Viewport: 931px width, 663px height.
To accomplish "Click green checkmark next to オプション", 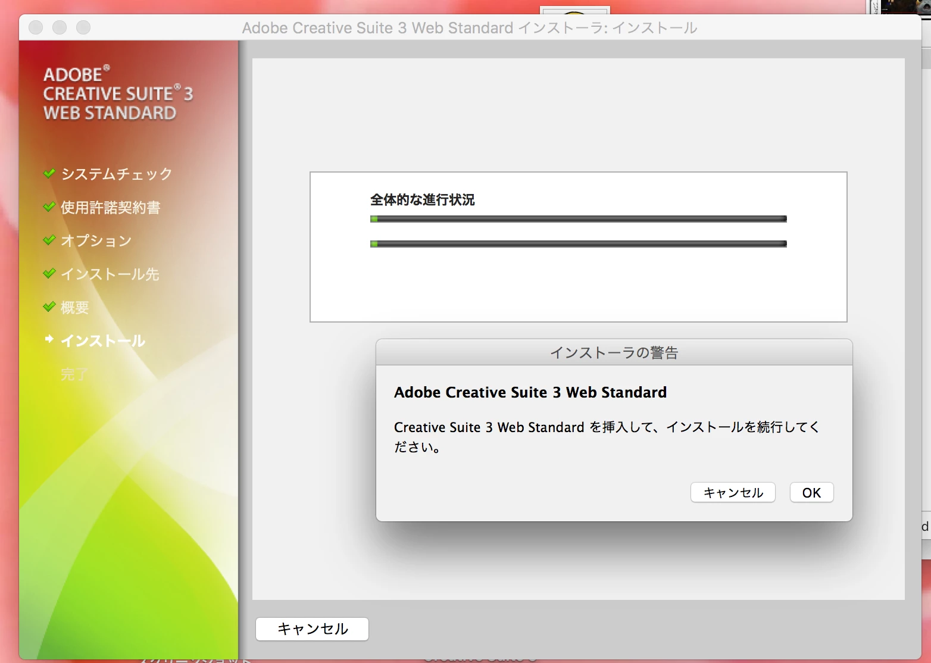I will pos(49,240).
